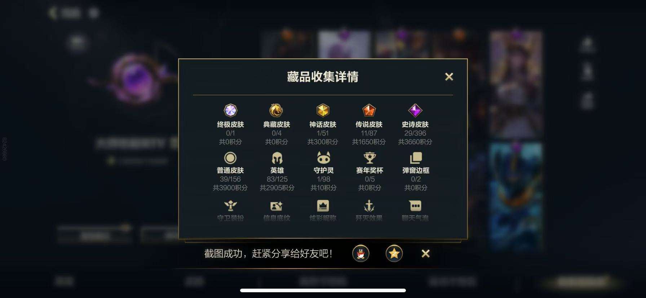Open the 传说皮肤 orange gem icon

369,110
